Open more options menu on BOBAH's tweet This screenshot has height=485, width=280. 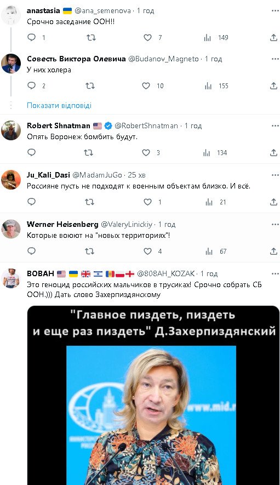(x=275, y=273)
